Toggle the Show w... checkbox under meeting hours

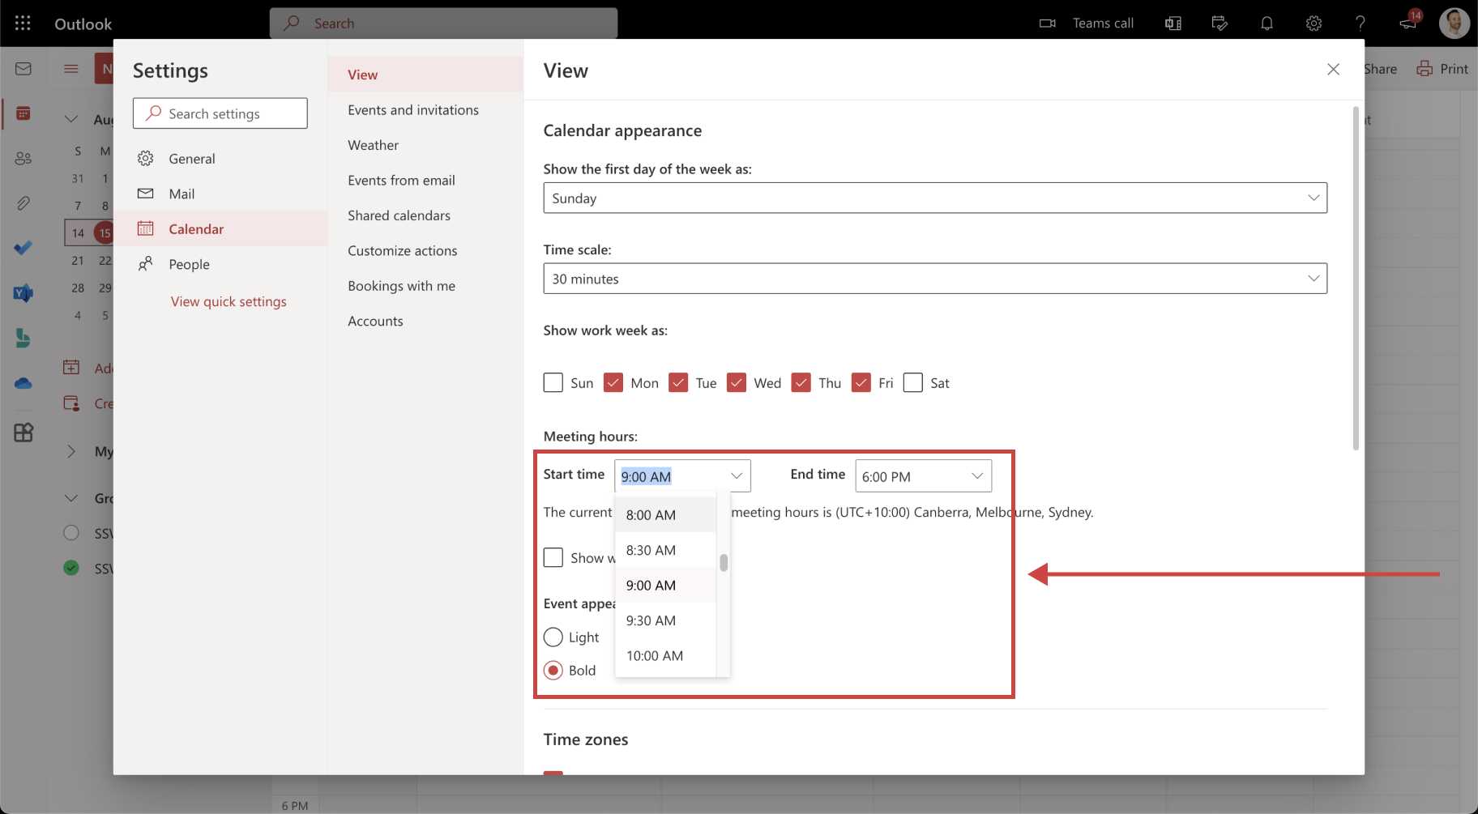[553, 558]
